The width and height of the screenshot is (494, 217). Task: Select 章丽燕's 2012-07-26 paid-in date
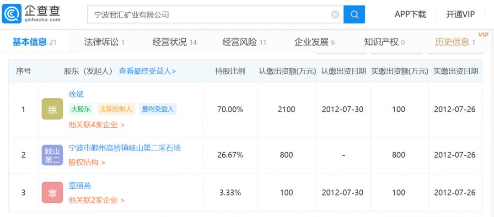pyautogui.click(x=455, y=192)
